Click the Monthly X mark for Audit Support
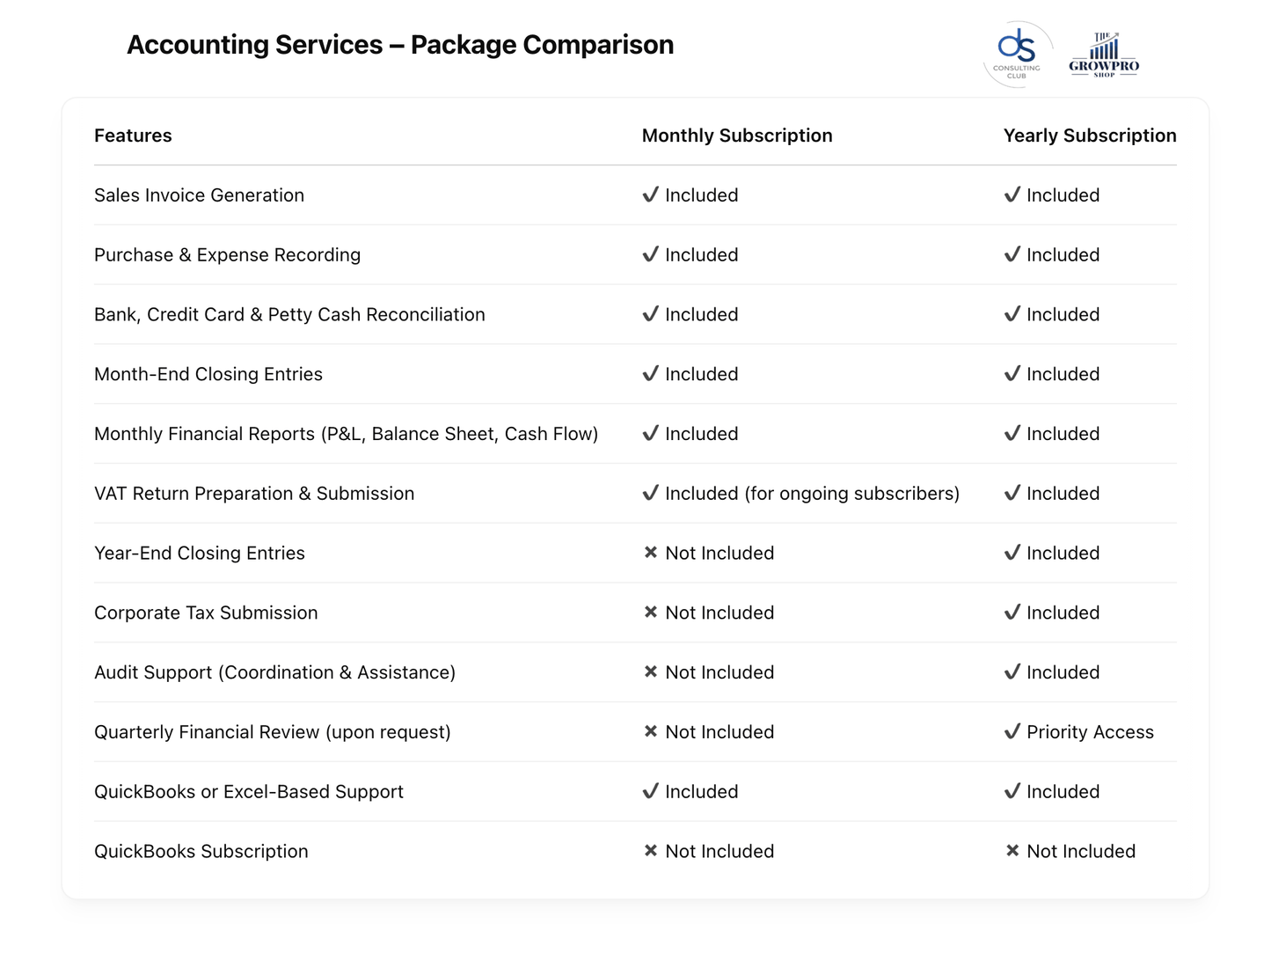The width and height of the screenshot is (1271, 961). [x=651, y=671]
